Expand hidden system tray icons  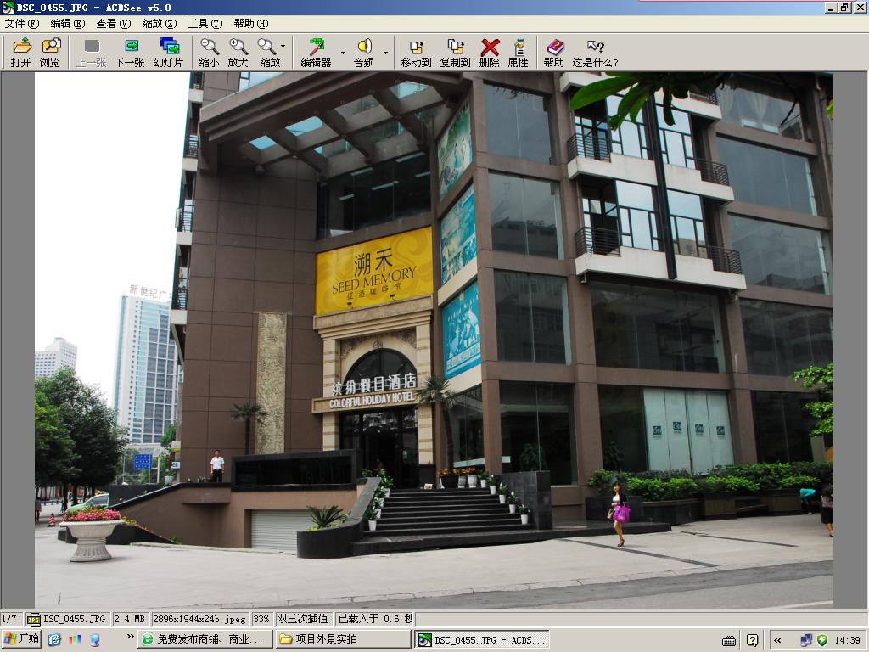click(x=777, y=640)
